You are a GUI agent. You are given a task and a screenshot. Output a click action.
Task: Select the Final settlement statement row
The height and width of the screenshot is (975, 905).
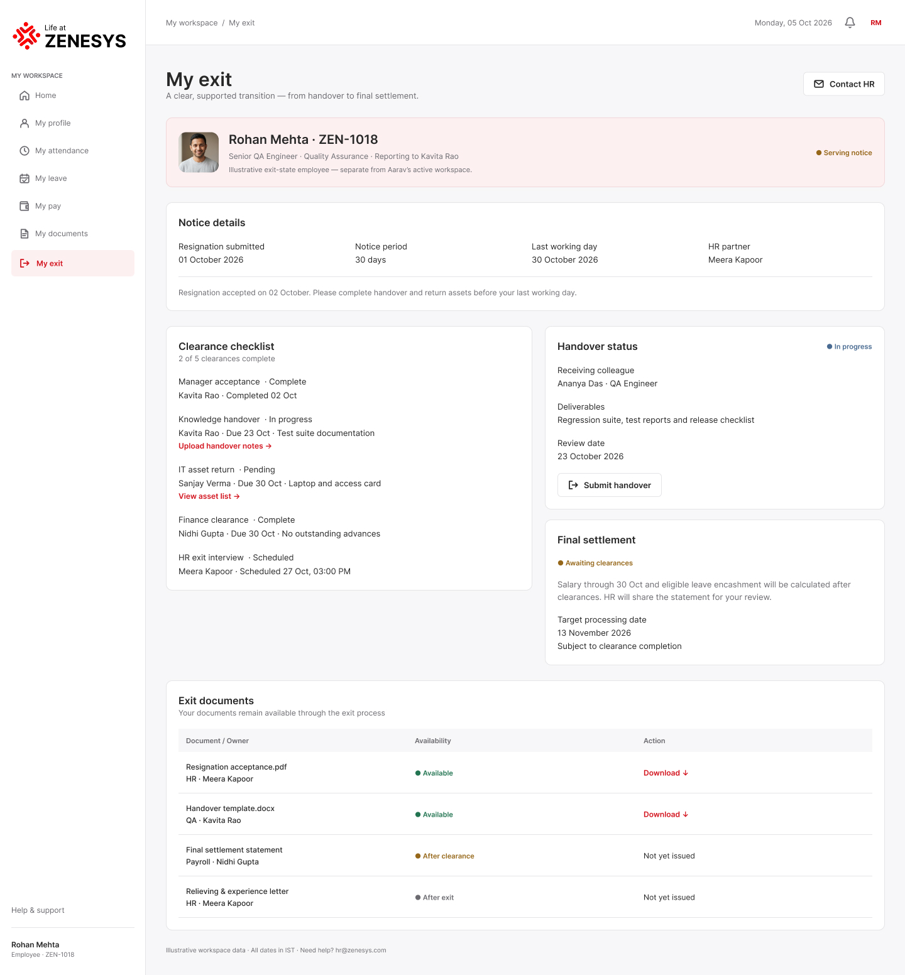pyautogui.click(x=525, y=856)
